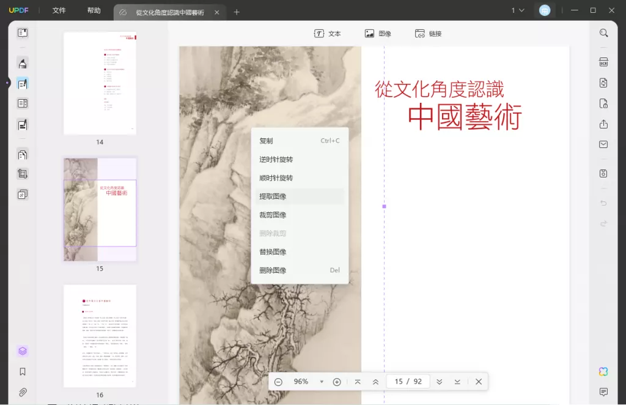The image size is (626, 405).
Task: Open the Layers panel icon
Action: tap(23, 351)
